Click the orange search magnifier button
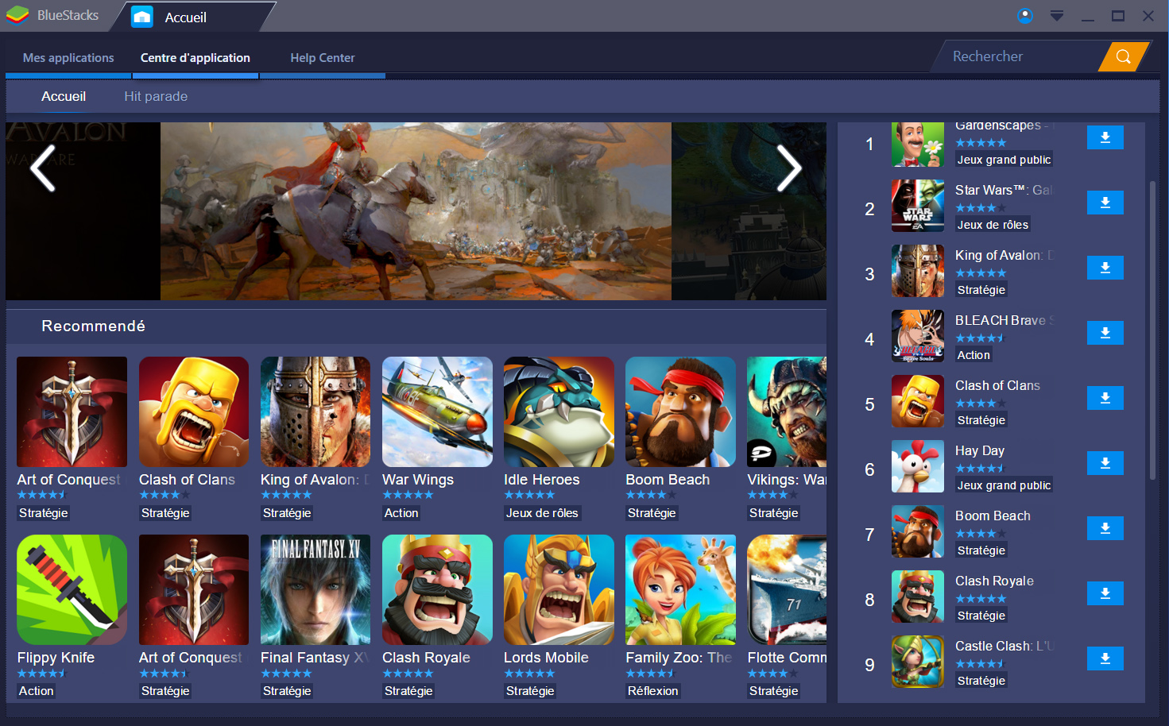 [x=1123, y=56]
